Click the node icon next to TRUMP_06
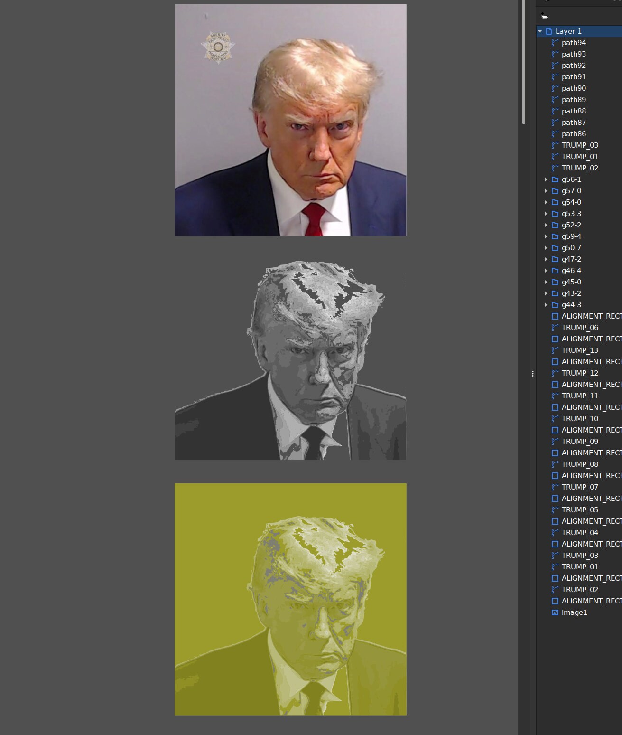622x735 pixels. click(x=554, y=327)
